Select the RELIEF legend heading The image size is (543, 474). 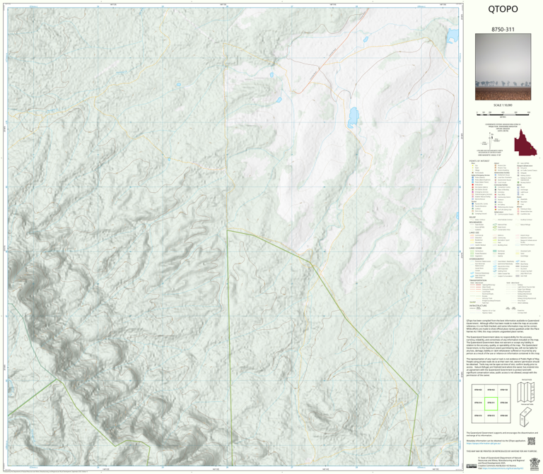pos(472,218)
